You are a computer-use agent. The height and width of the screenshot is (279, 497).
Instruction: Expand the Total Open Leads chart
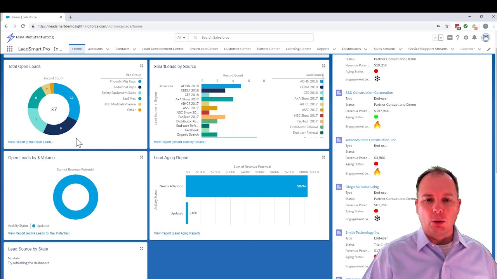point(142,66)
